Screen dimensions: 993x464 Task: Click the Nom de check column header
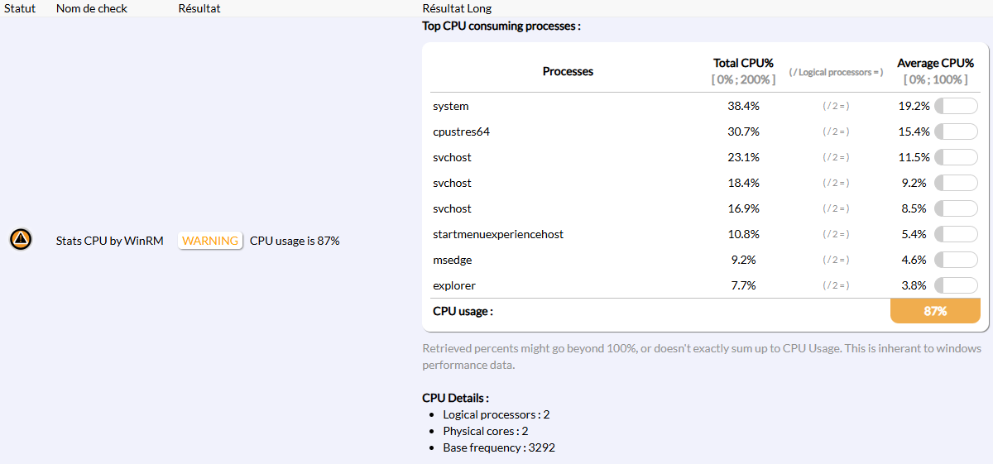click(x=91, y=8)
